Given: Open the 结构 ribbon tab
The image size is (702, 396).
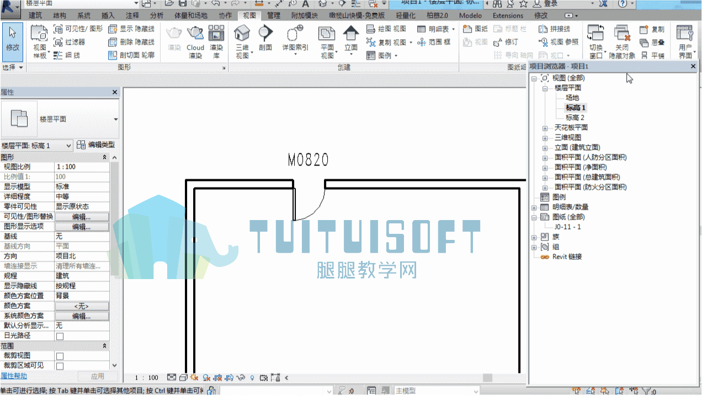Looking at the screenshot, I should click(x=59, y=15).
